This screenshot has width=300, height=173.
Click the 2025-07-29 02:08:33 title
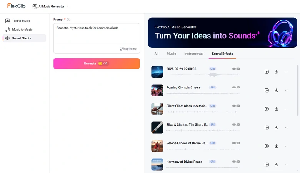[181, 69]
